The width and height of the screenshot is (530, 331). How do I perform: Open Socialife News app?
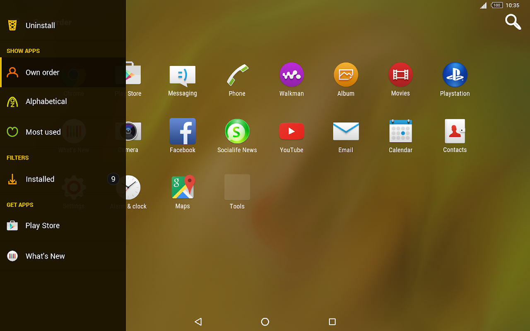click(237, 136)
